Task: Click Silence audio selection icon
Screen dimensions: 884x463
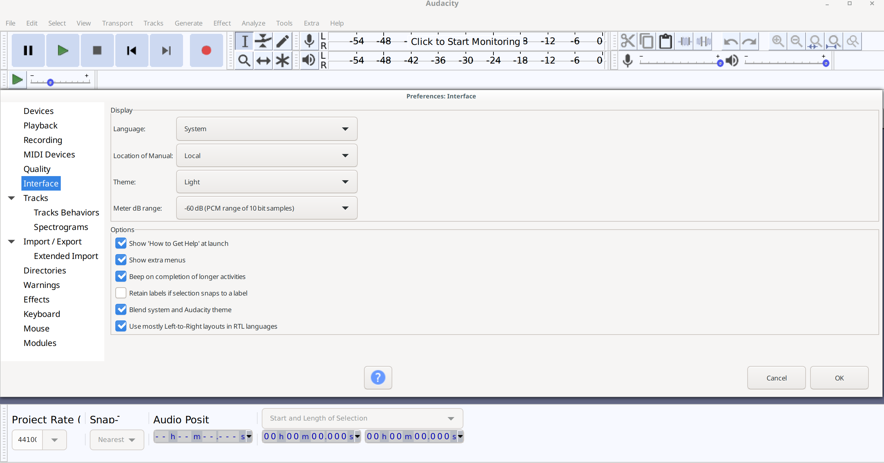Action: click(x=703, y=41)
